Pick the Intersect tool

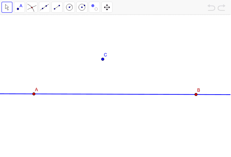point(32,7)
